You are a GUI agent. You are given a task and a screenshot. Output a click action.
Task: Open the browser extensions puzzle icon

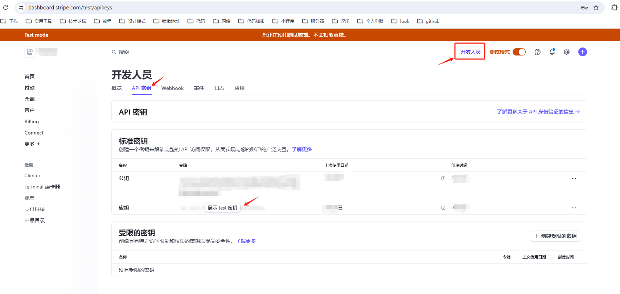coord(614,7)
